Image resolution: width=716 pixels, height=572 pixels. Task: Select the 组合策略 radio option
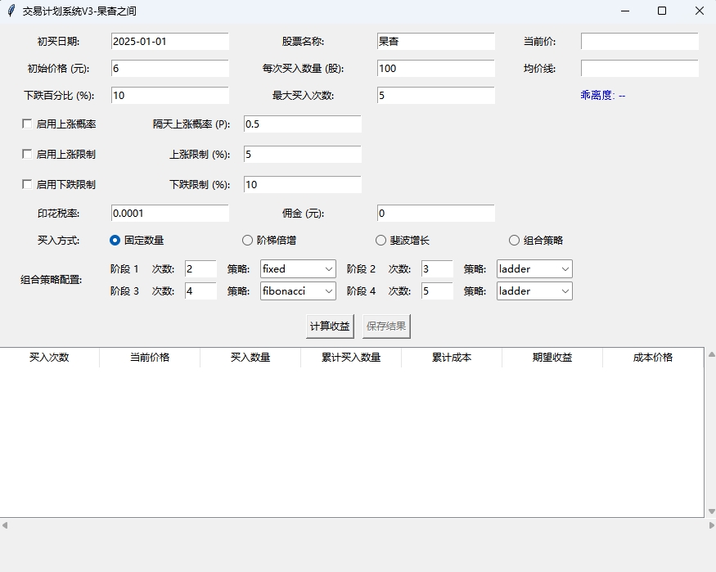pyautogui.click(x=514, y=241)
